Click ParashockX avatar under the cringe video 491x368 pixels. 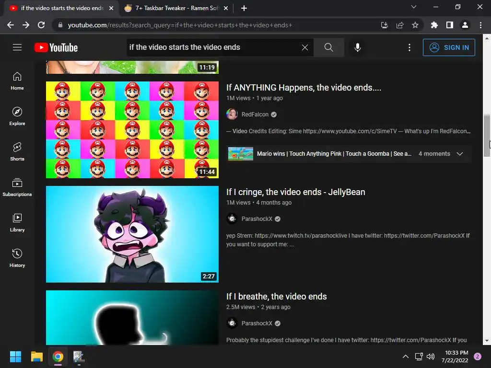[232, 218]
